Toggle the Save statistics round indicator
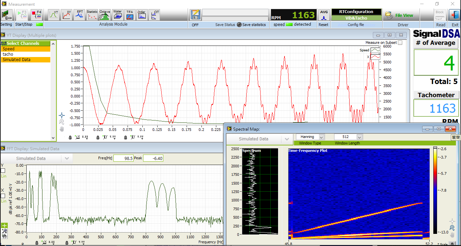This screenshot has width=461, height=246. (x=239, y=25)
